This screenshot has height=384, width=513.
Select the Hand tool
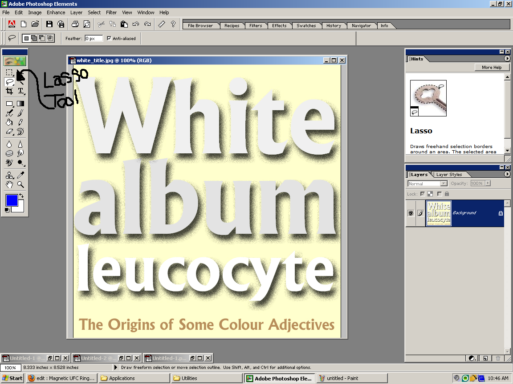[x=9, y=184]
